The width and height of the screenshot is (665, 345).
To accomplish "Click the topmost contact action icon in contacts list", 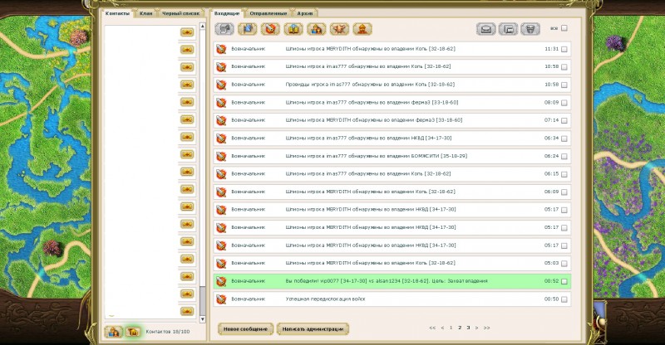I will (187, 32).
